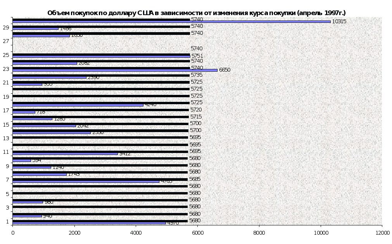Viewport: 392px width, 244px height.
Task: Select the blue bar labeled 6650
Action: tap(115, 70)
